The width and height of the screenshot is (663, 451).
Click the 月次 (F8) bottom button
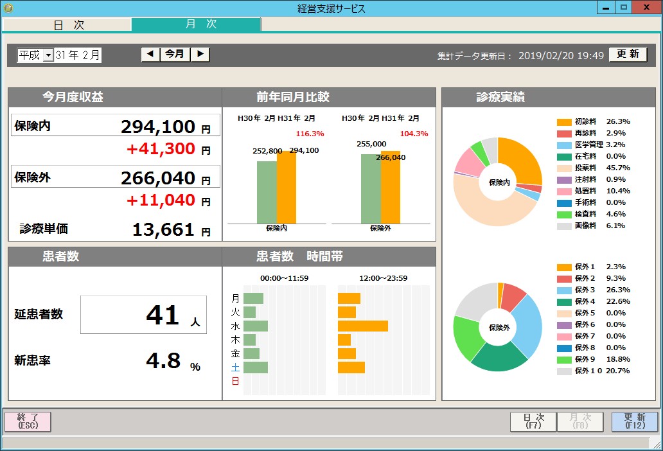580,421
